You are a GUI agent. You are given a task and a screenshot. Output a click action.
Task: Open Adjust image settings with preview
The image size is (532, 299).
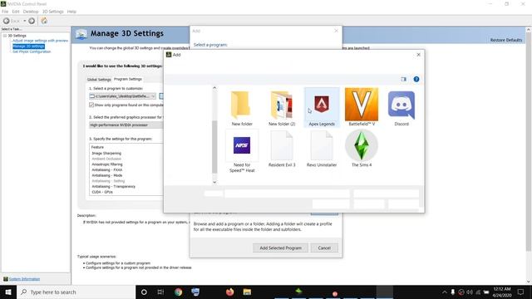coord(41,41)
